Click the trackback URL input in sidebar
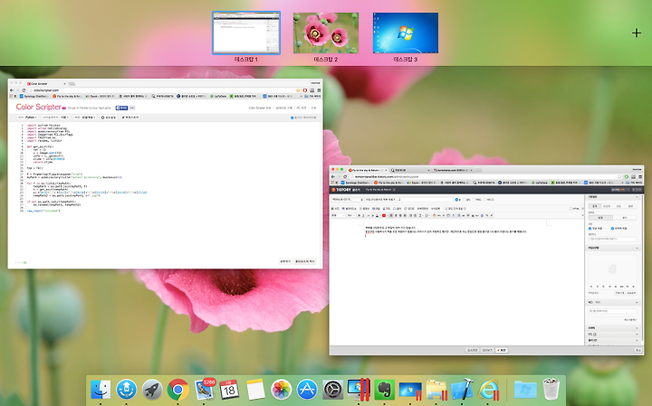Image resolution: width=652 pixels, height=406 pixels. [612, 239]
